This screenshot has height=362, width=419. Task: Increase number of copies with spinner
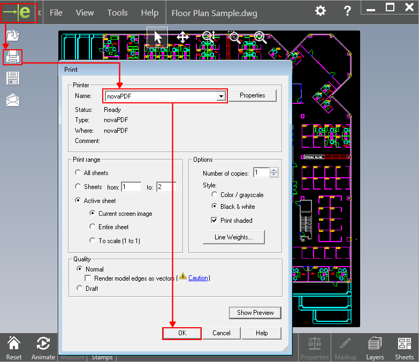point(274,170)
